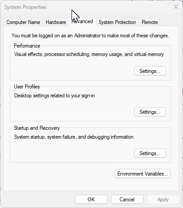The width and height of the screenshot is (183, 208).
Task: Confirm the dialog with OK
Action: click(x=91, y=200)
